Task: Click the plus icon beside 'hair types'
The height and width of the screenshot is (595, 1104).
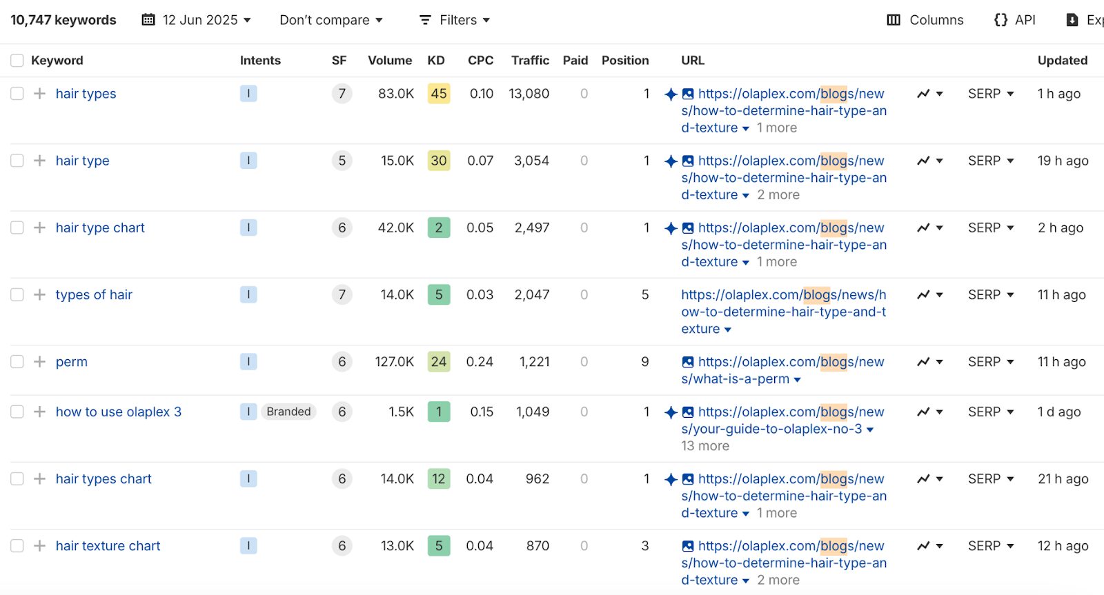Action: point(40,94)
